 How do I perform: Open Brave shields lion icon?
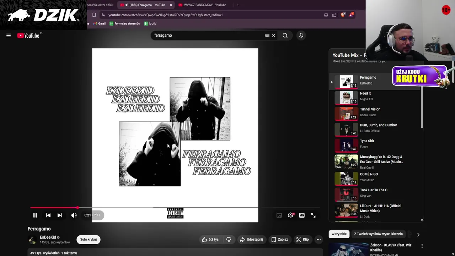click(343, 15)
